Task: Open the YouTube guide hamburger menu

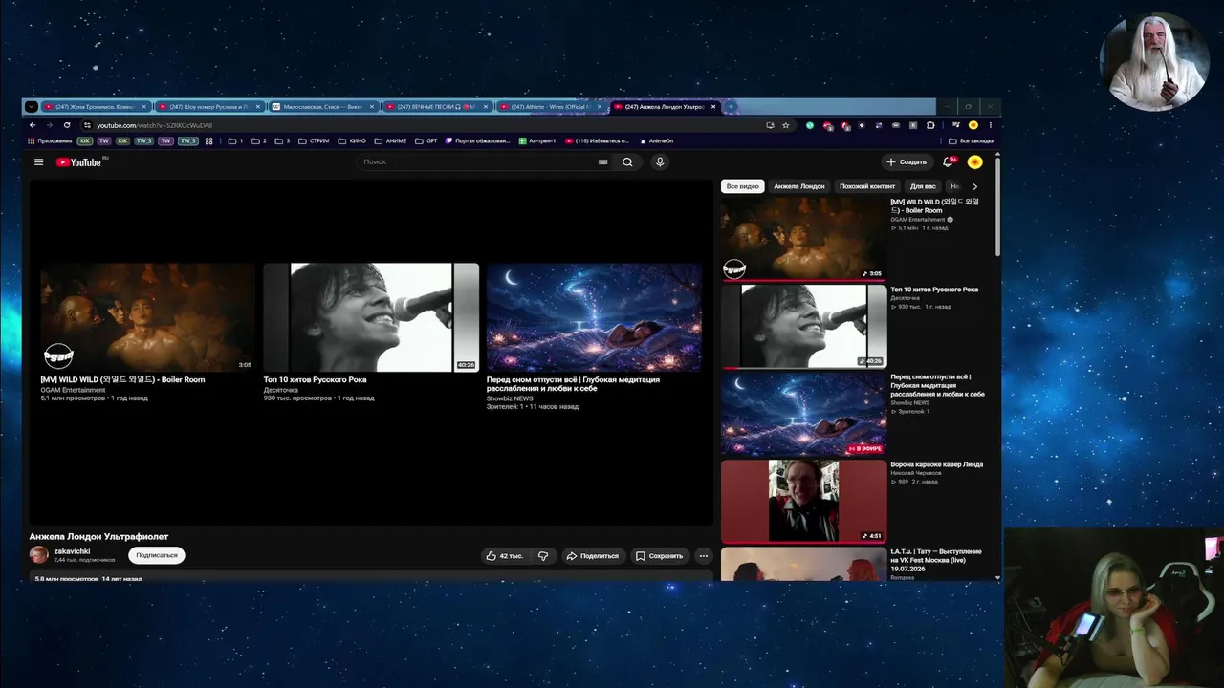Action: tap(38, 162)
